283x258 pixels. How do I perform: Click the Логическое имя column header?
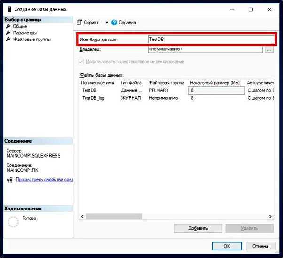tap(97, 83)
